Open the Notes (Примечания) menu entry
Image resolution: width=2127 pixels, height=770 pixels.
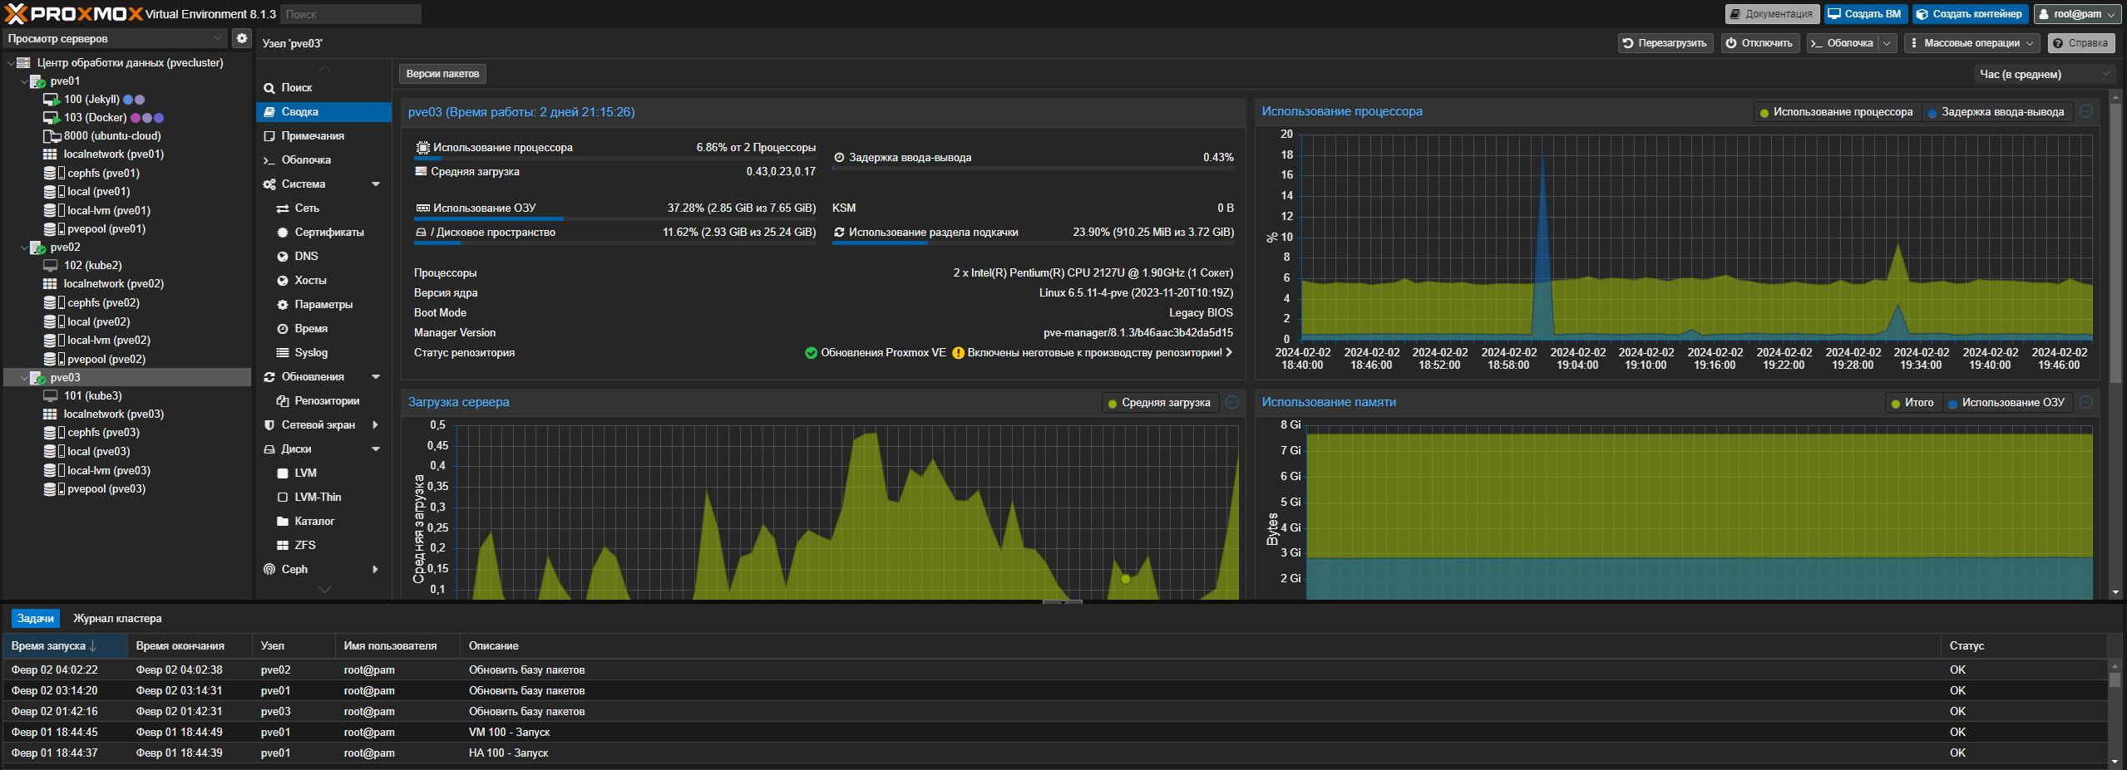point(323,136)
